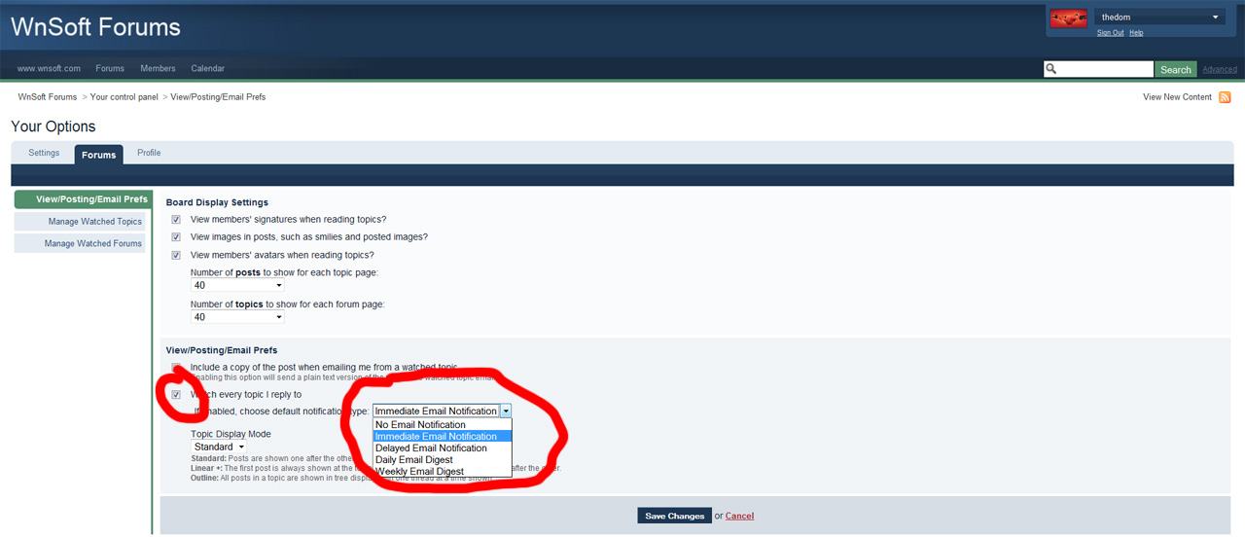Toggle view members' avatars checkbox
The height and width of the screenshot is (537, 1245).
tap(176, 255)
